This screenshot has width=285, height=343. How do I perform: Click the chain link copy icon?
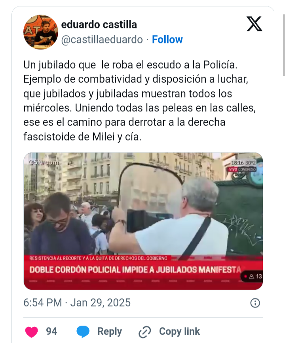pyautogui.click(x=144, y=332)
